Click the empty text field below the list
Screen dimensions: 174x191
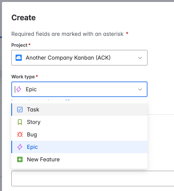coord(93,179)
